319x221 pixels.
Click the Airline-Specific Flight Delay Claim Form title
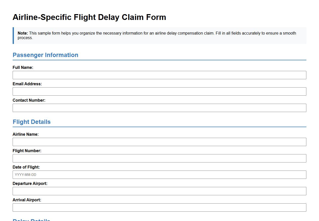tap(89, 17)
